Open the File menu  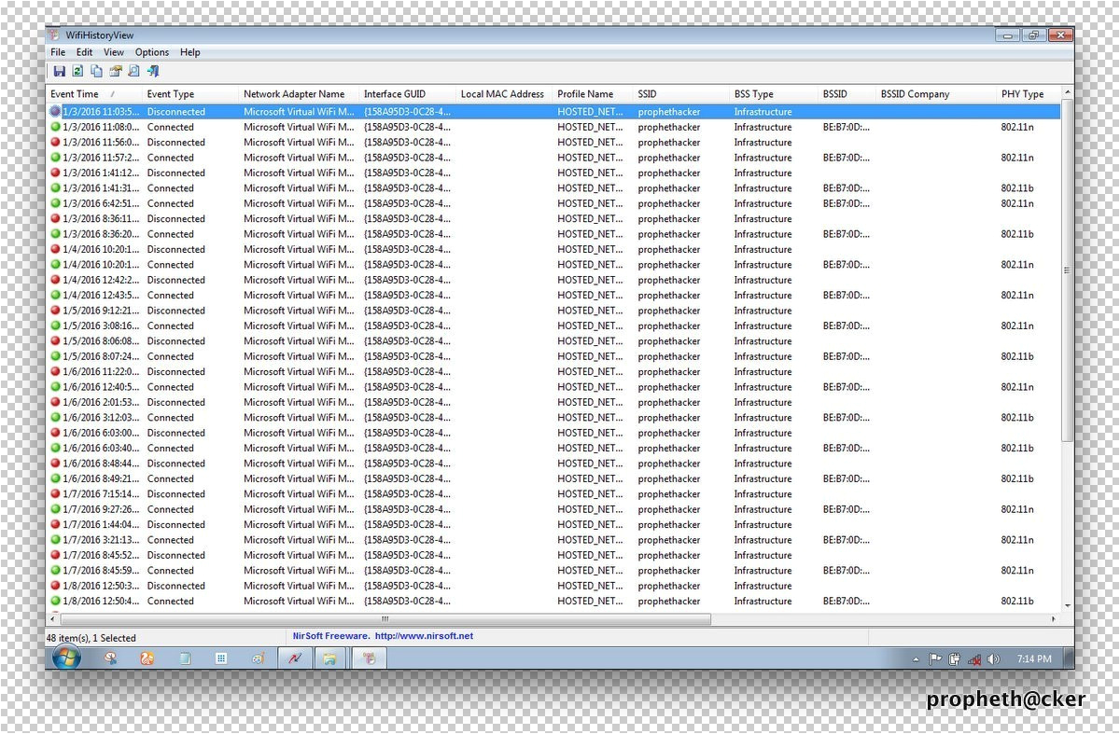[58, 53]
